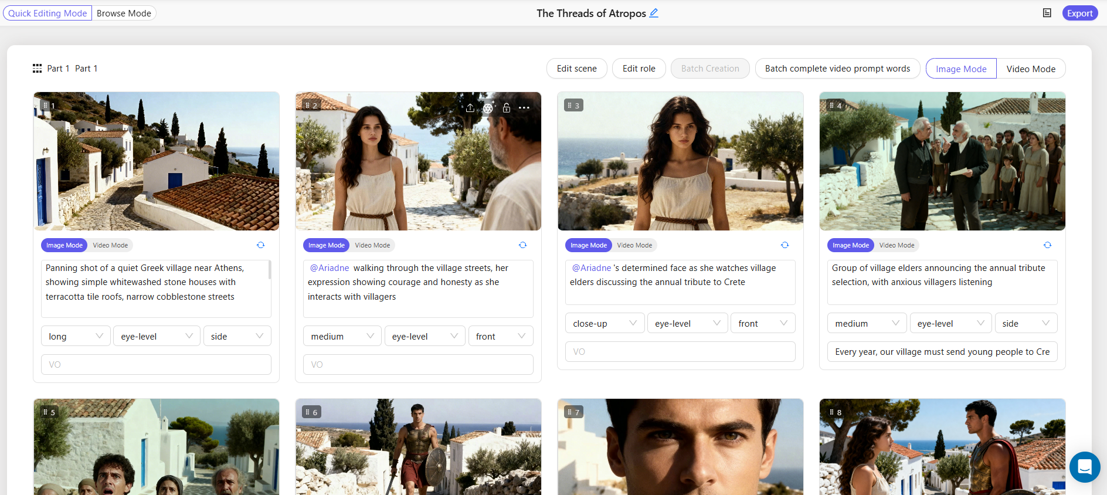The height and width of the screenshot is (495, 1107).
Task: Click the drag handle badge on shot 7
Action: tap(573, 412)
